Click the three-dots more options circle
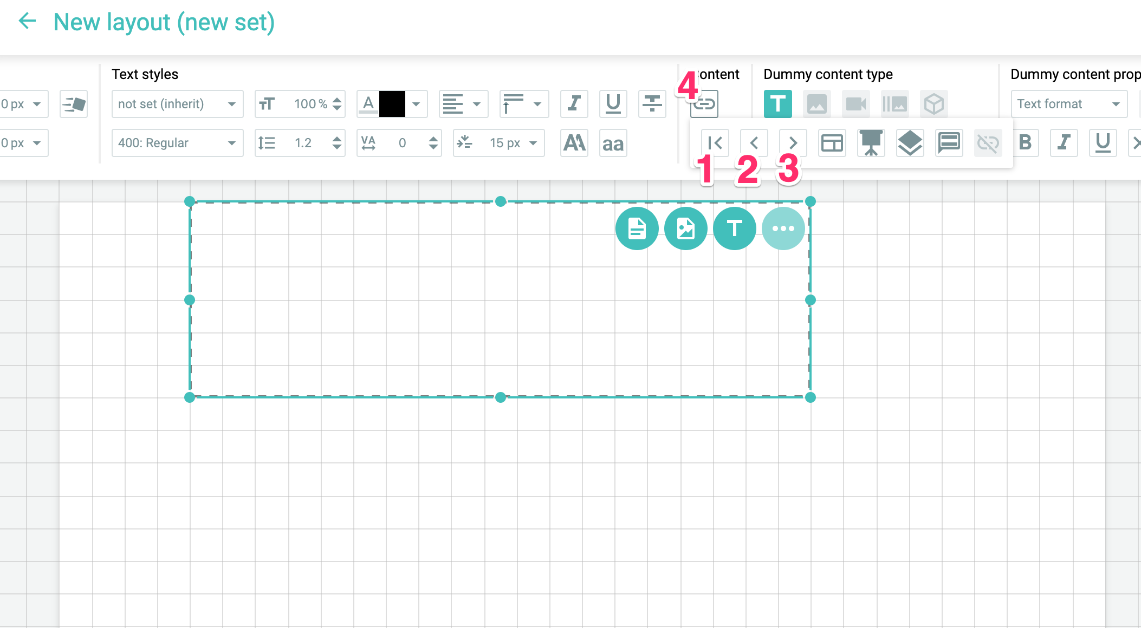The width and height of the screenshot is (1141, 628). click(x=783, y=228)
